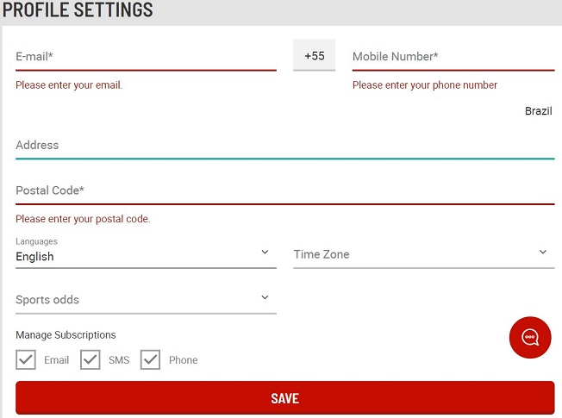562x418 pixels.
Task: Click the Brazil country label
Action: (539, 111)
